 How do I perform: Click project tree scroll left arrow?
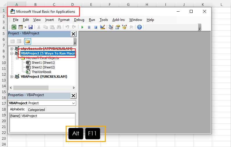11,88
